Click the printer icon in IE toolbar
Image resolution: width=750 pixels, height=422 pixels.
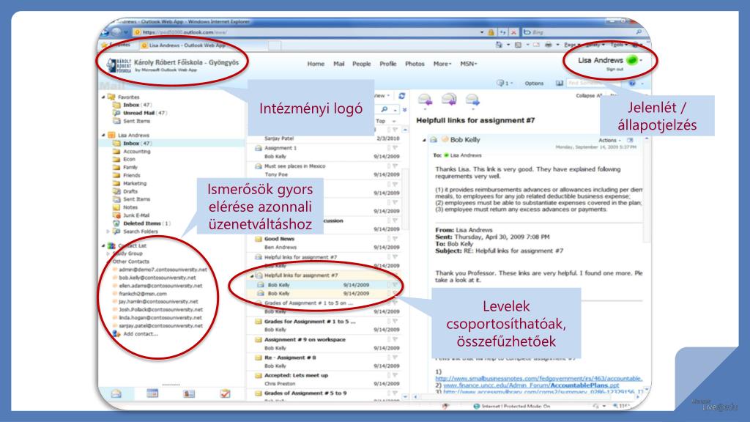point(548,45)
